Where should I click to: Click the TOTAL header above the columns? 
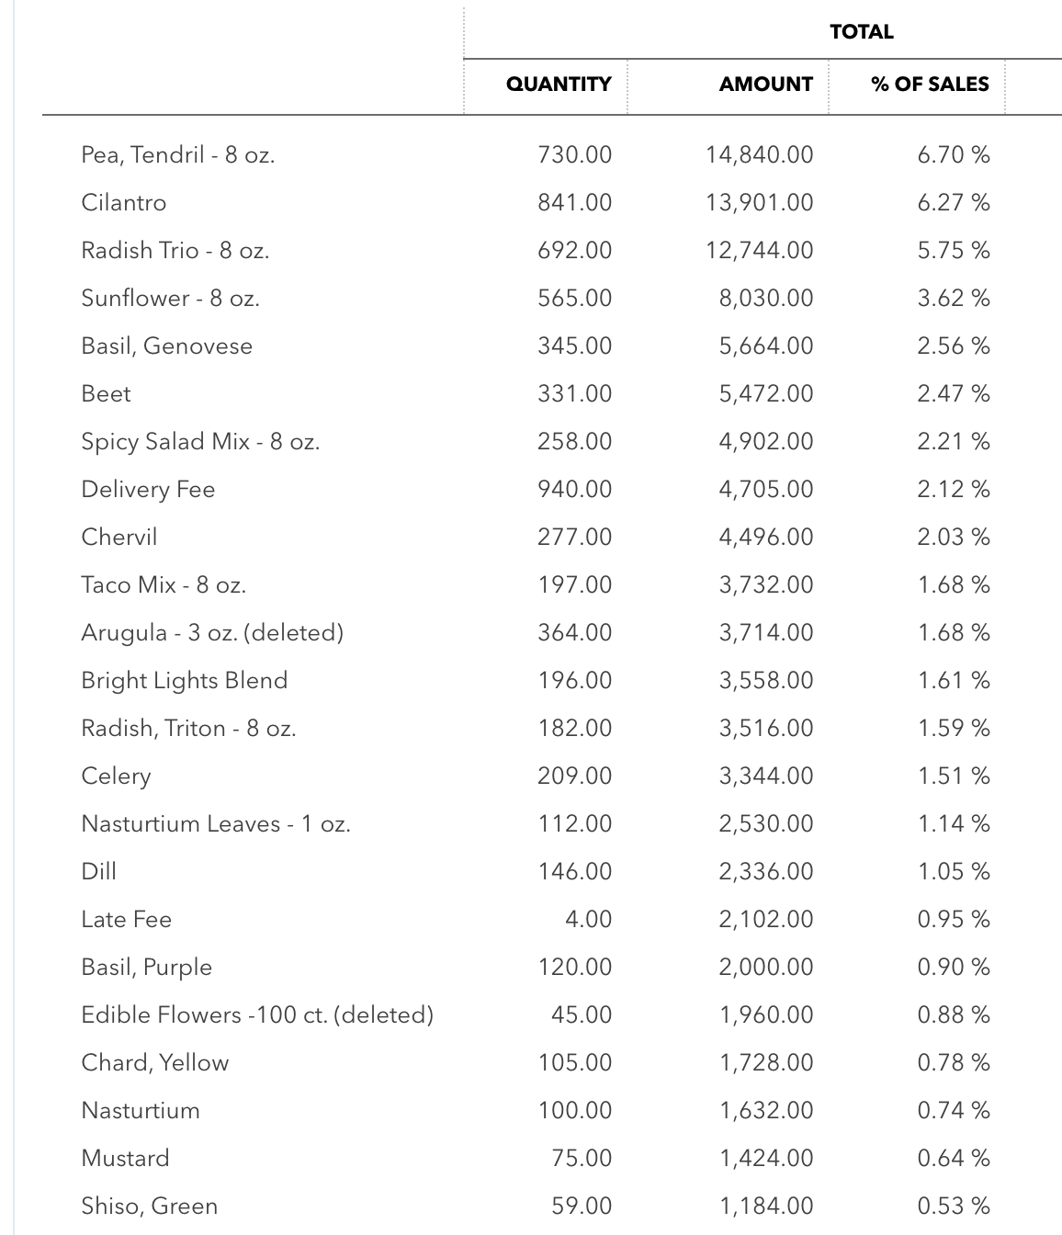pos(861,32)
